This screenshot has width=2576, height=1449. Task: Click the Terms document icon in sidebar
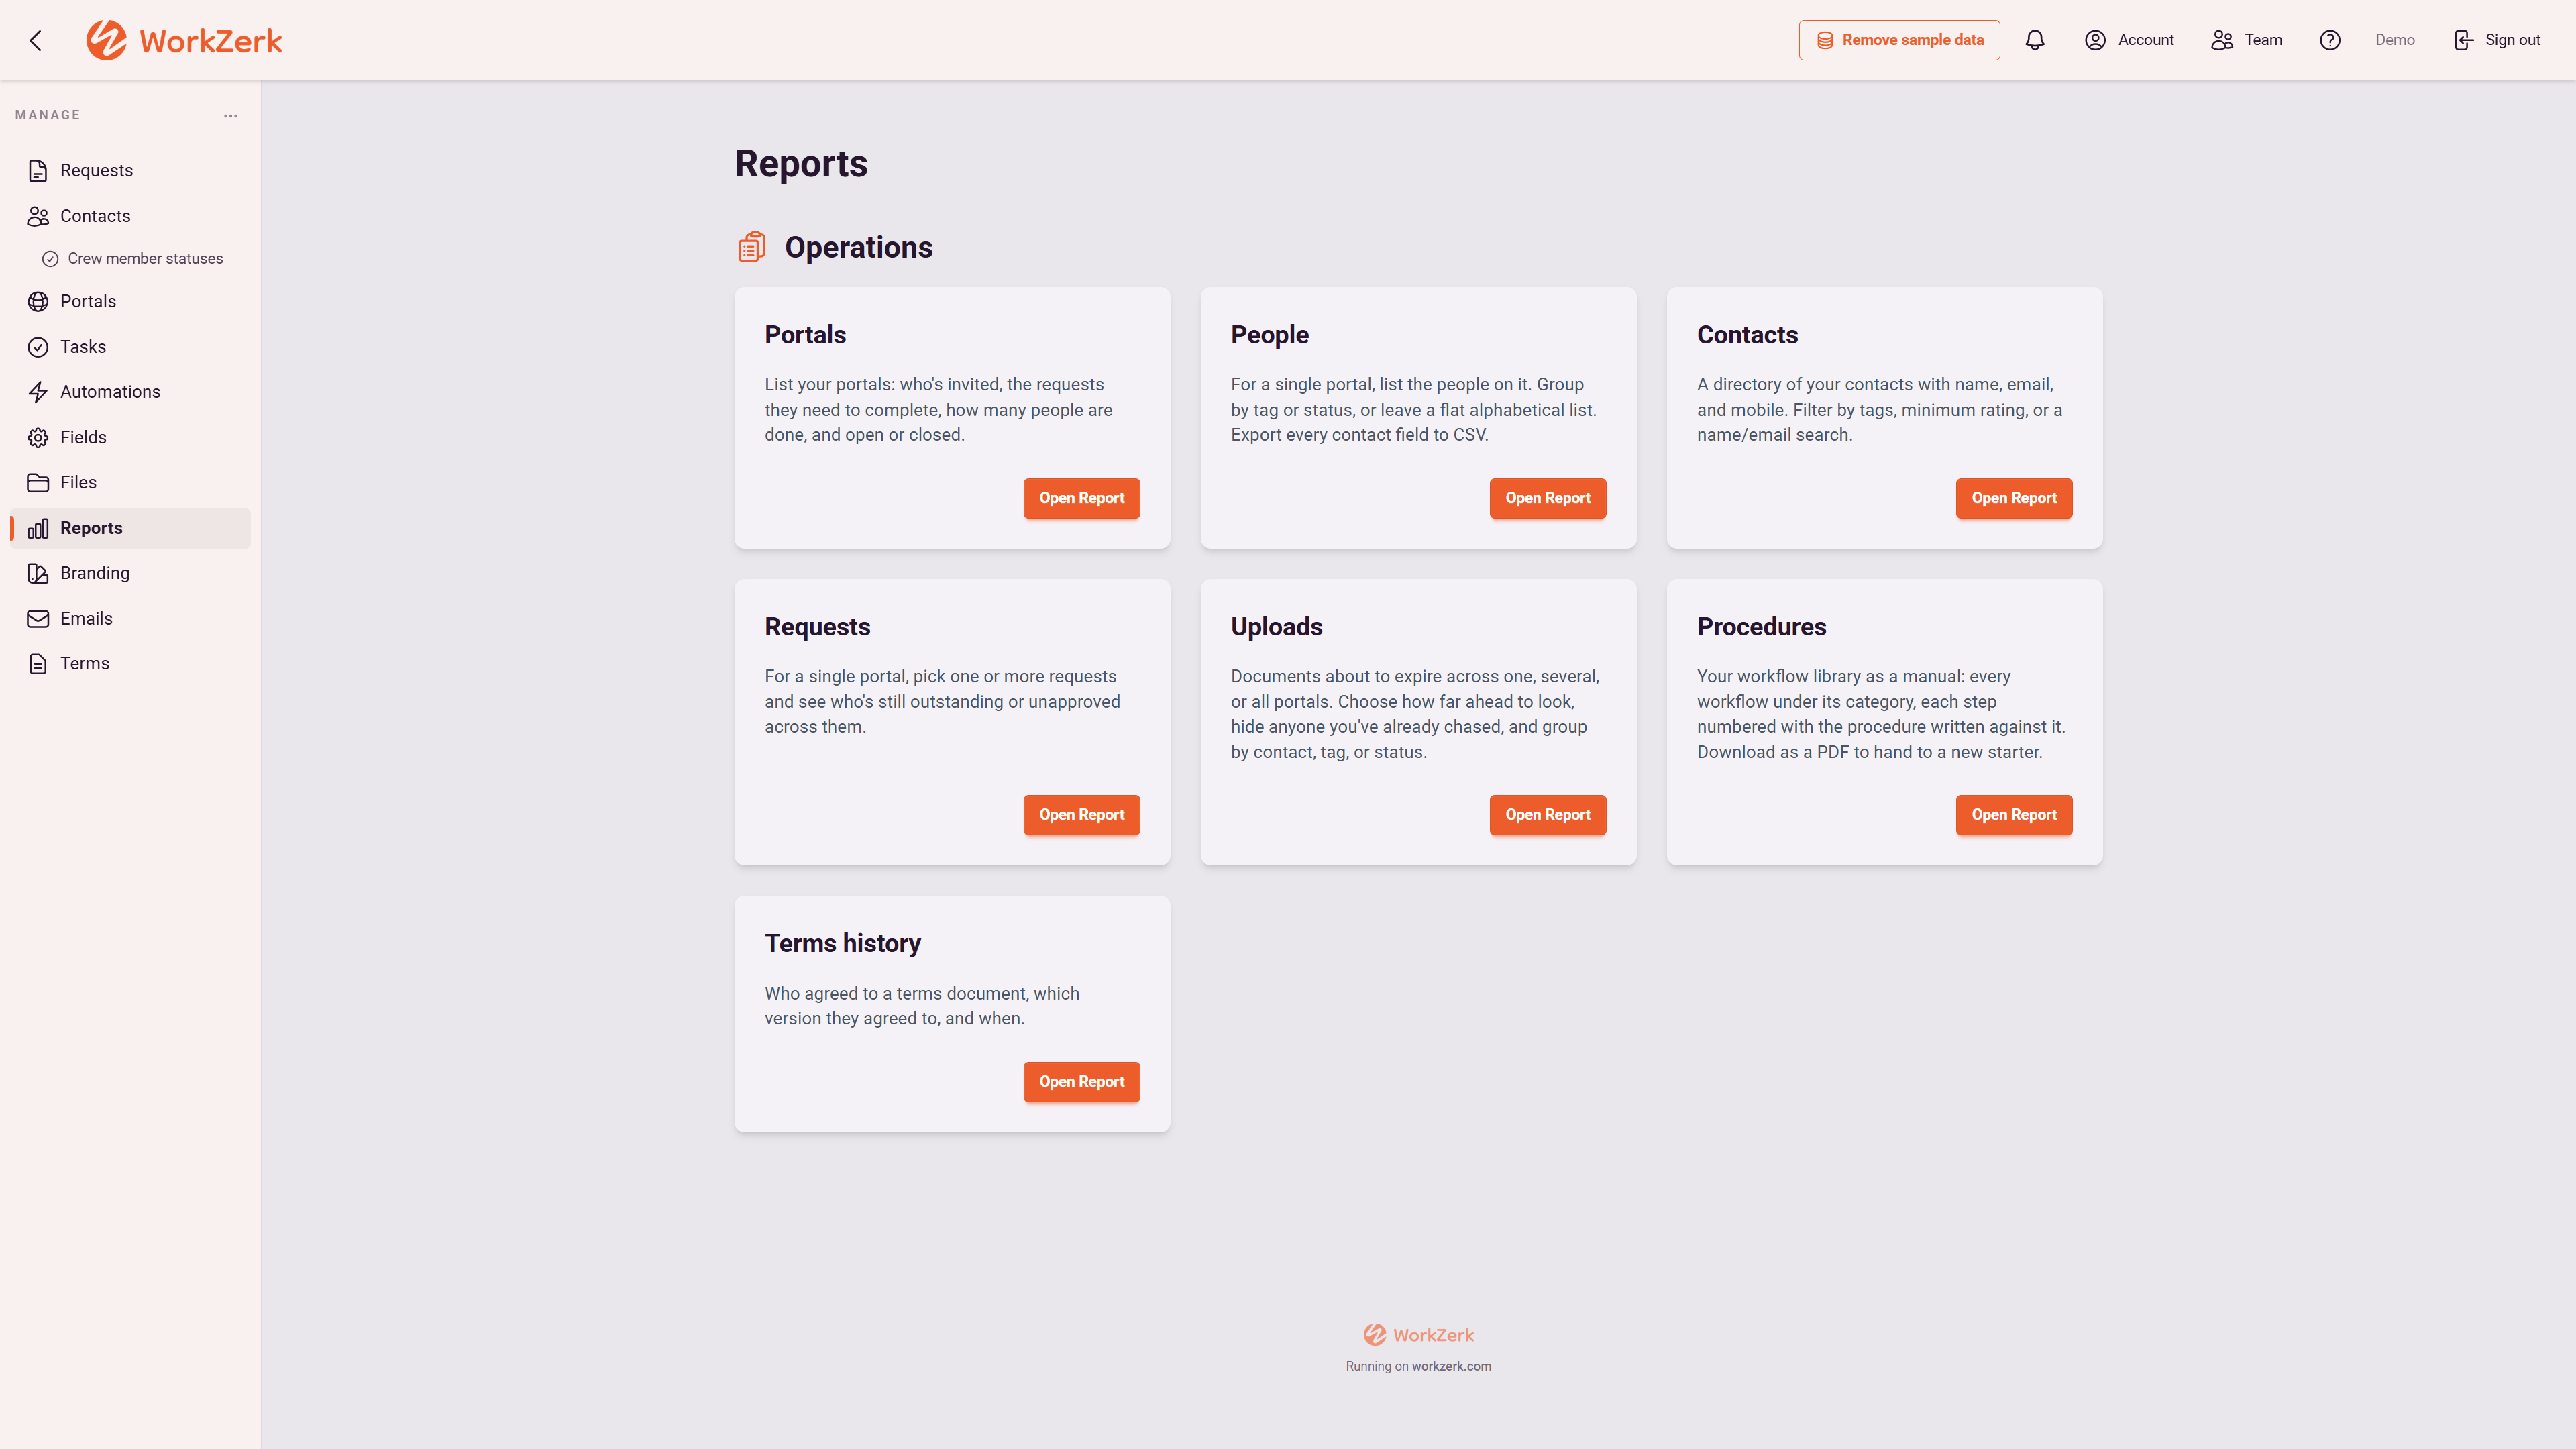click(38, 664)
